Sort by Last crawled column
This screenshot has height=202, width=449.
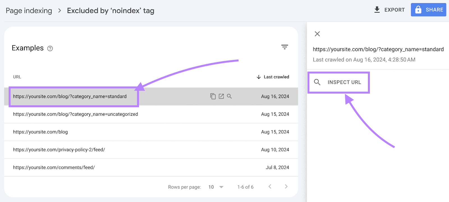coord(273,77)
